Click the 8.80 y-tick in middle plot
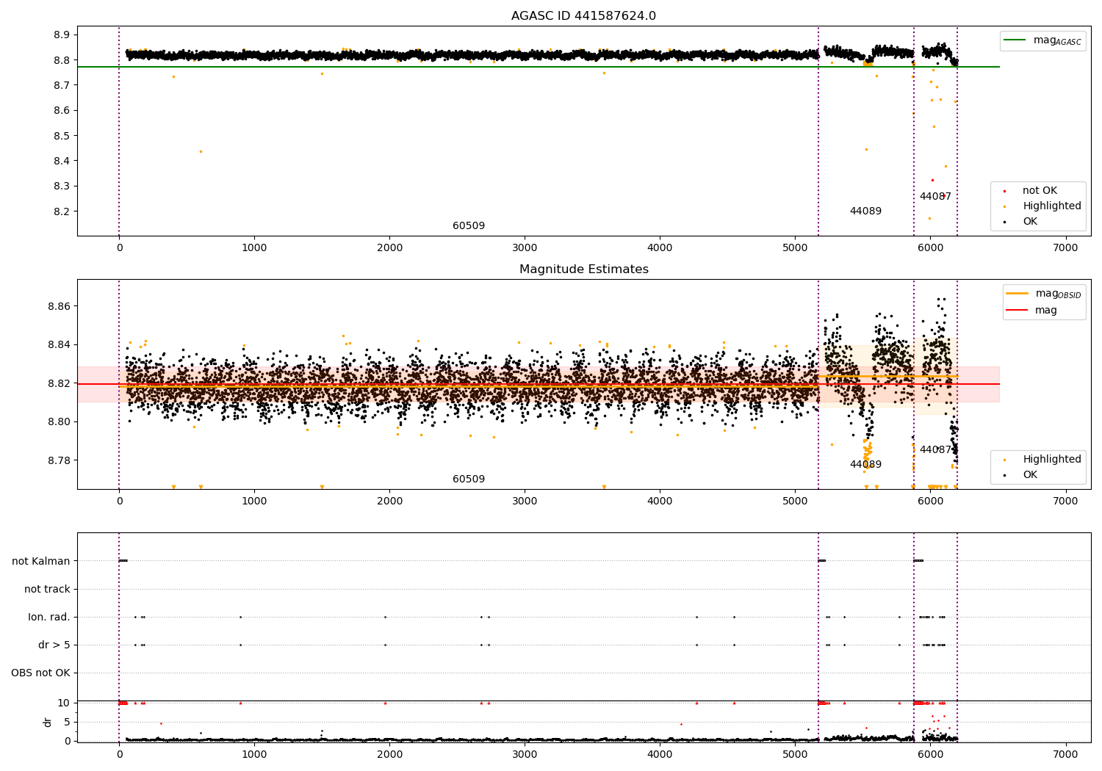This screenshot has width=1102, height=771. pos(59,421)
